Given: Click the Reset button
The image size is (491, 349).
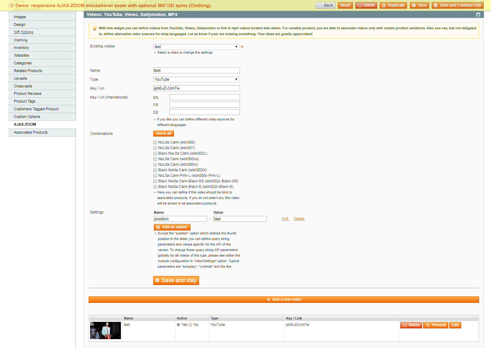Looking at the screenshot, I should point(345,5).
